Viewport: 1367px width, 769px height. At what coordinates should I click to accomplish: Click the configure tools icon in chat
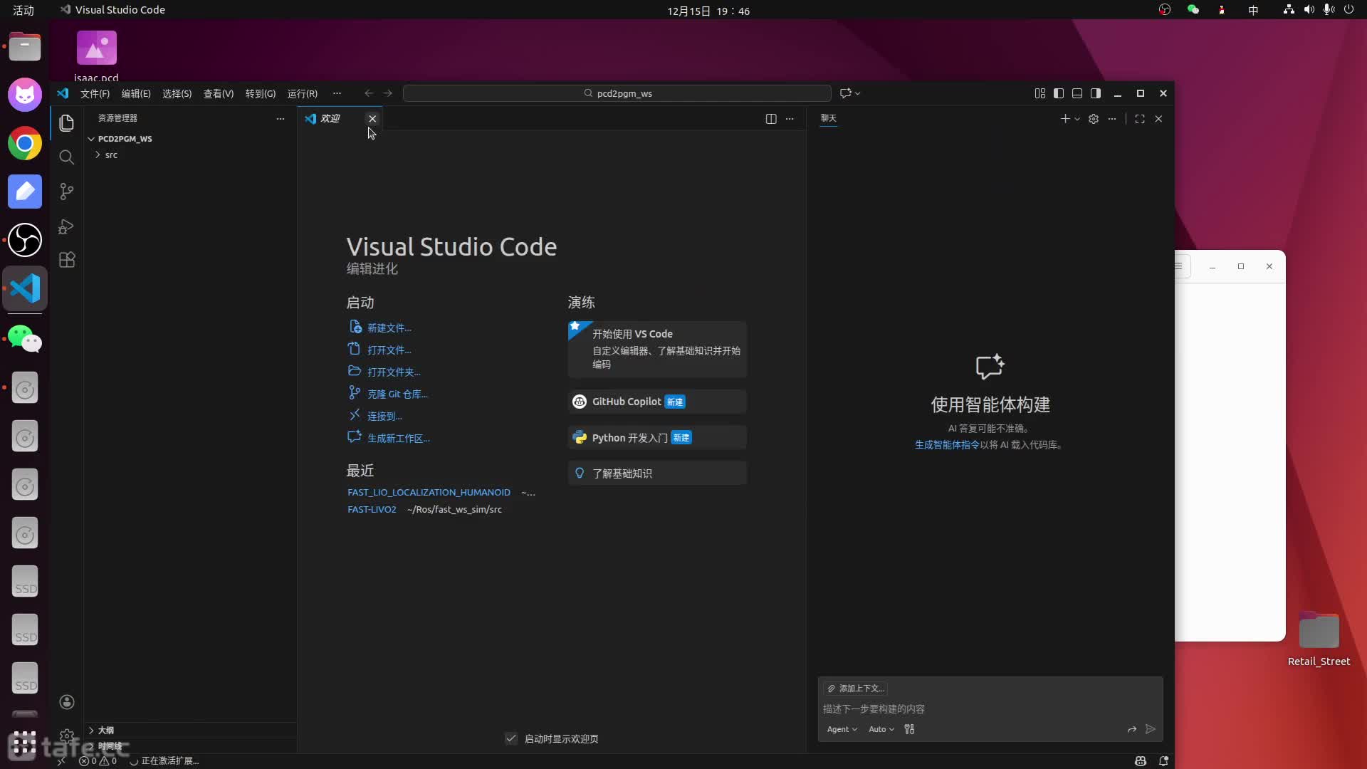pyautogui.click(x=909, y=729)
